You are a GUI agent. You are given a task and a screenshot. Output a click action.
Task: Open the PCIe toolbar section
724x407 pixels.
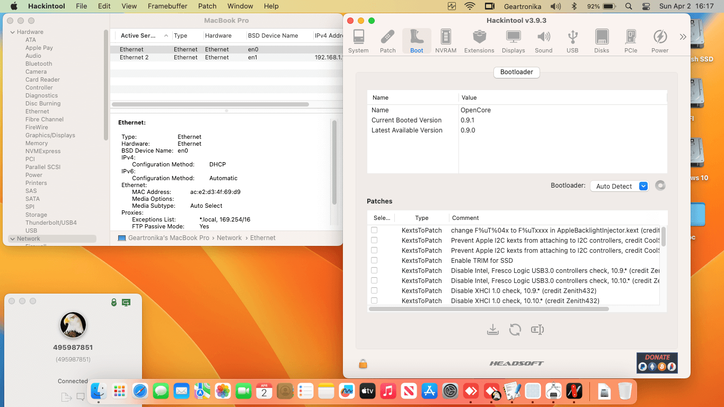click(x=631, y=41)
